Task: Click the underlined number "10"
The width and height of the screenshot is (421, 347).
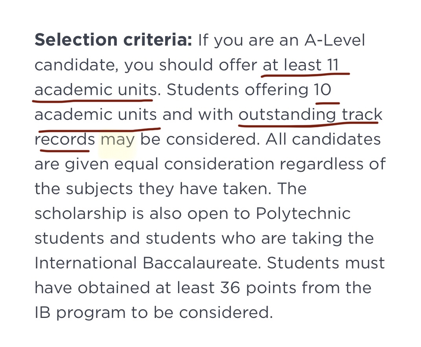Action: tap(322, 90)
